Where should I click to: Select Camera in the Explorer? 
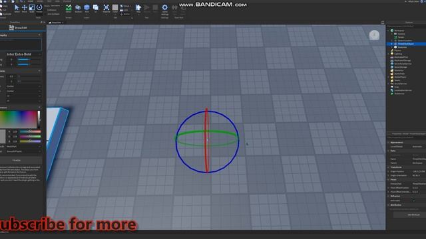[401, 34]
